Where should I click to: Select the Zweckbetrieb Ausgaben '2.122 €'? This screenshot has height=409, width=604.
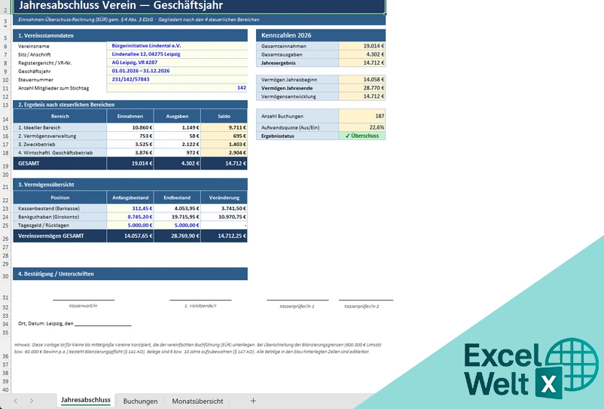pyautogui.click(x=177, y=145)
